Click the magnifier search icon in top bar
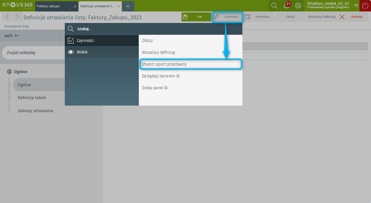 pyautogui.click(x=274, y=6)
